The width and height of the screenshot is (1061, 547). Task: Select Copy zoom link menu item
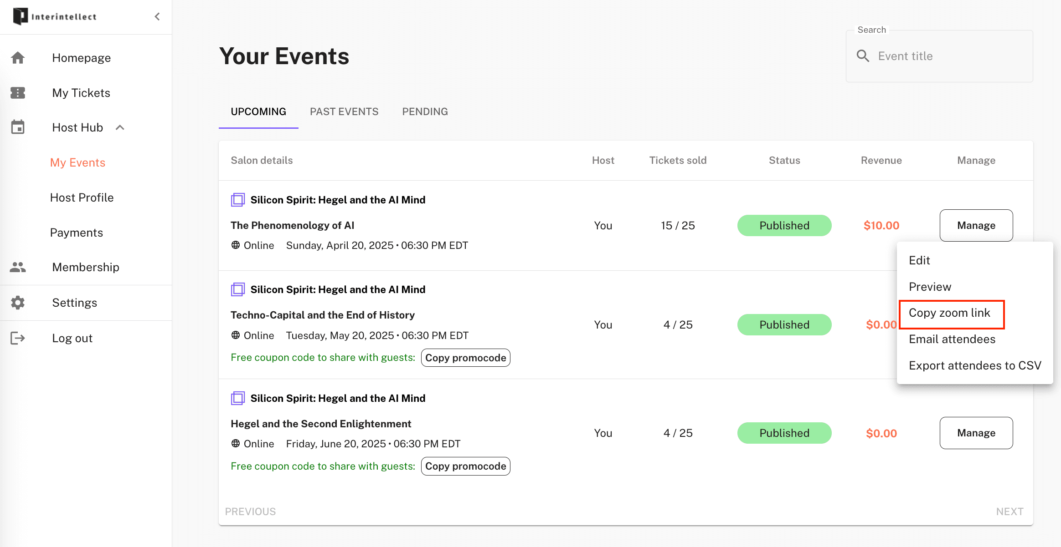[x=975, y=313]
